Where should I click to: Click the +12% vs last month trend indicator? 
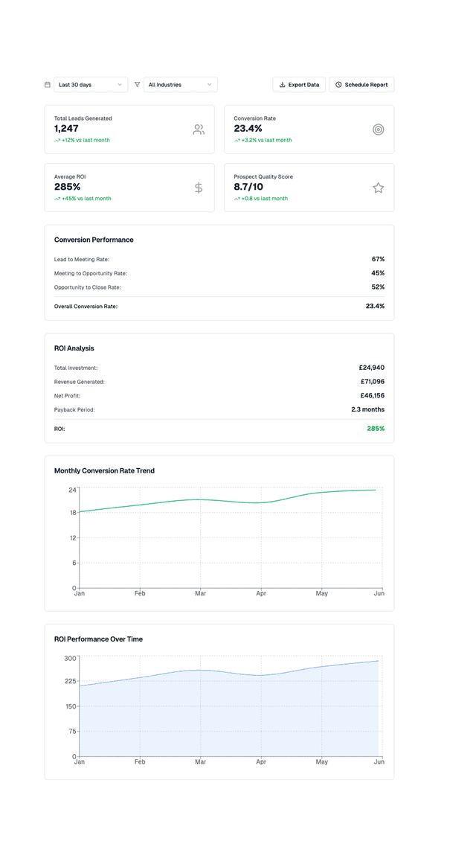[x=82, y=140]
